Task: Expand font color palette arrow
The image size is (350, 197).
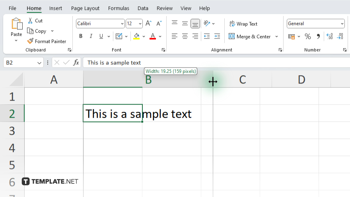Action: coord(160,36)
